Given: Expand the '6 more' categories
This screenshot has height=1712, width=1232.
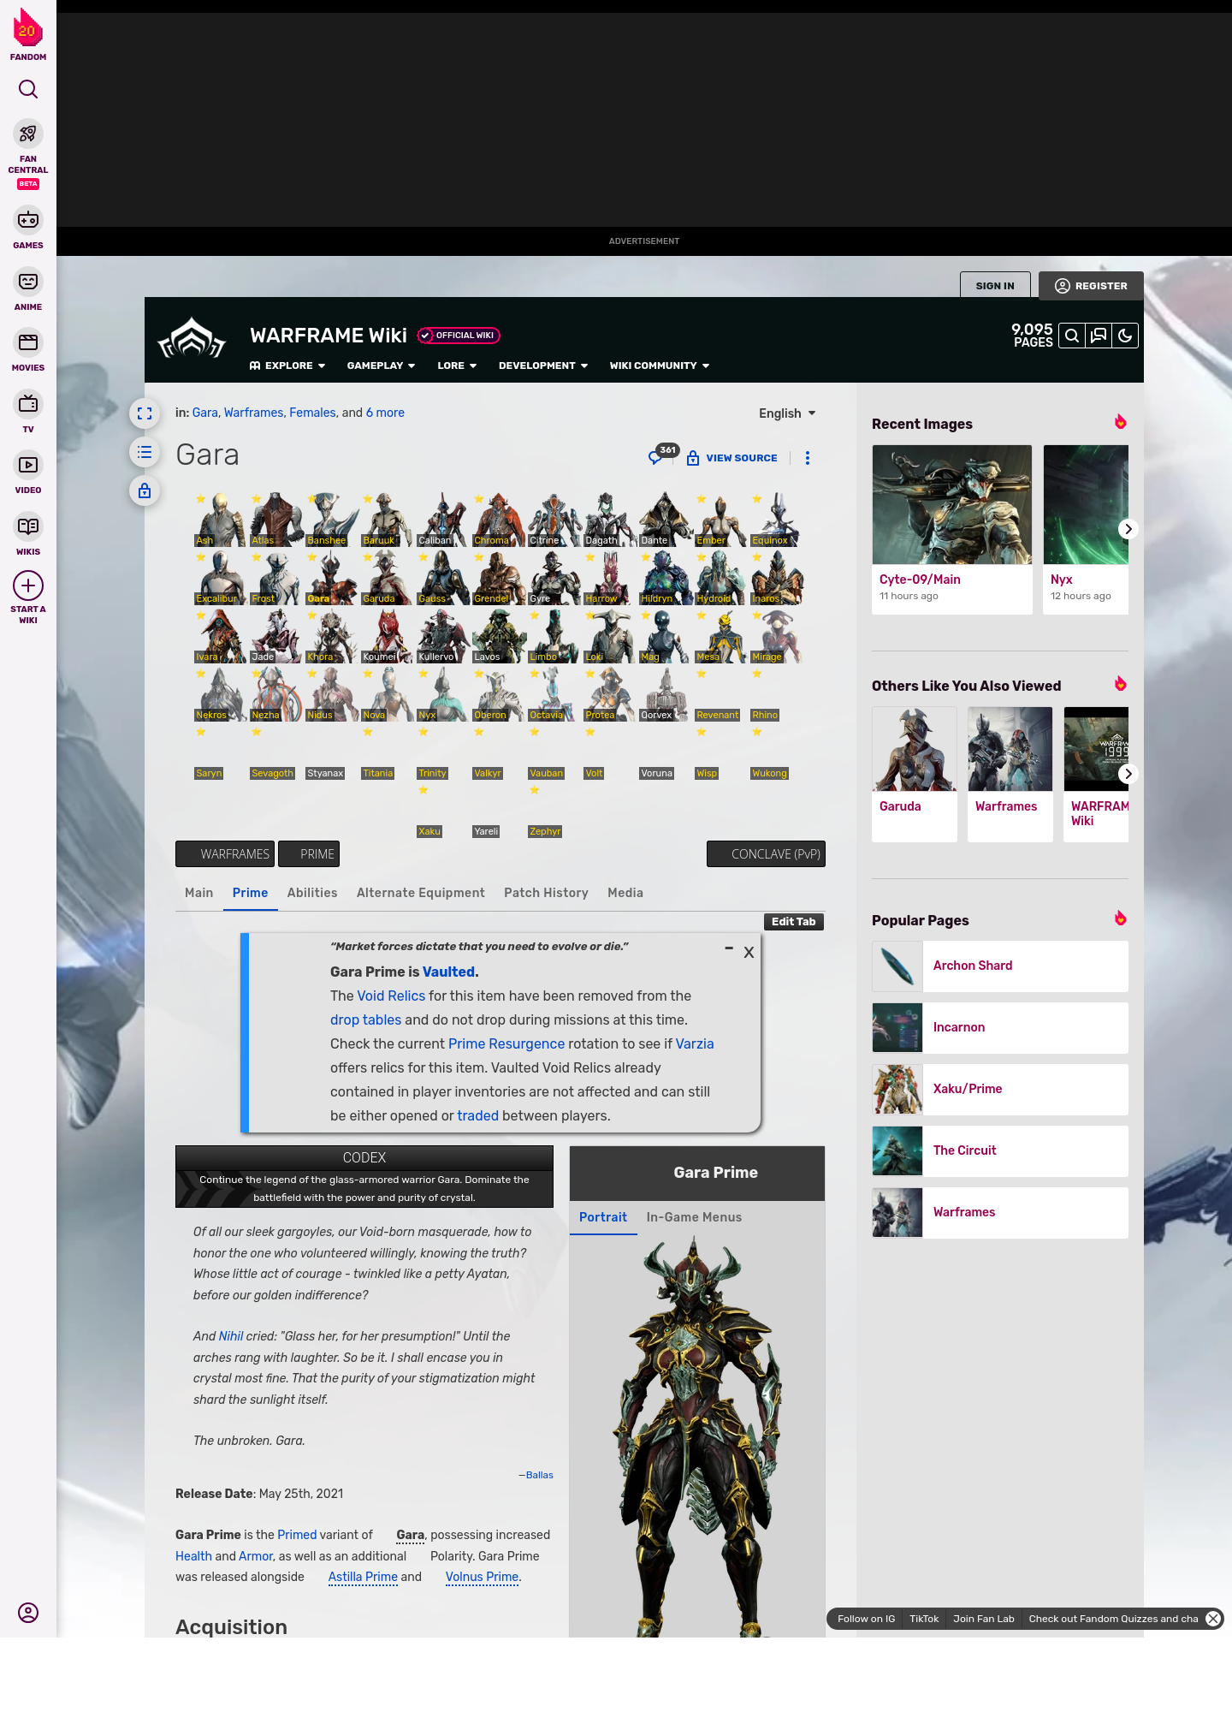Looking at the screenshot, I should tap(385, 413).
